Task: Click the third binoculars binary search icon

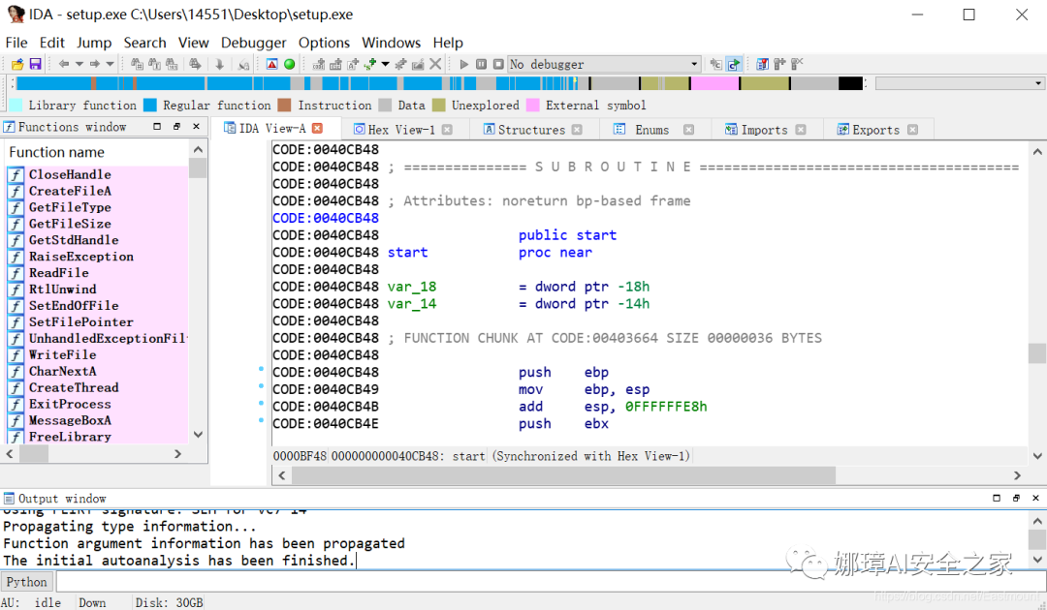Action: [172, 64]
